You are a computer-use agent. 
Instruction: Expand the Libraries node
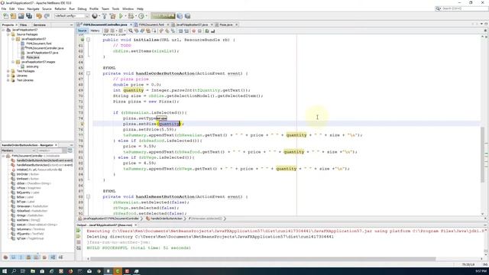tap(8, 76)
